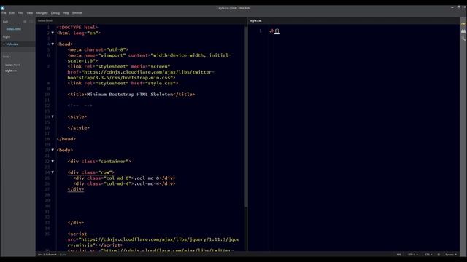Toggle the INS insert mode indicator
This screenshot has height=262, width=467.
point(399,255)
